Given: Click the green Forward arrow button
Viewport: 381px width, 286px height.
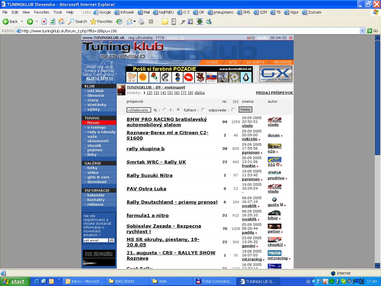Looking at the screenshot, I should click(30, 22).
